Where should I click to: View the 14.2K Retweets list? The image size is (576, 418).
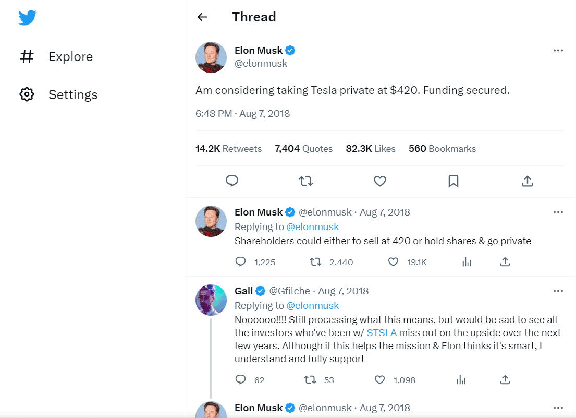tap(228, 149)
